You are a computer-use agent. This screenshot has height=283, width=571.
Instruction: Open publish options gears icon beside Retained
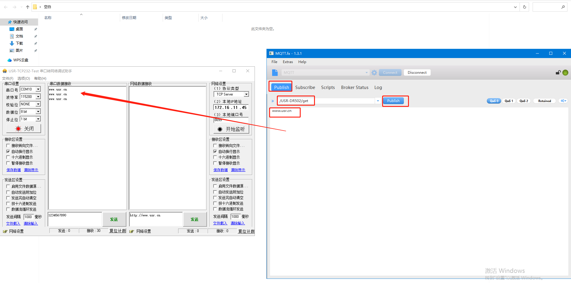click(563, 101)
